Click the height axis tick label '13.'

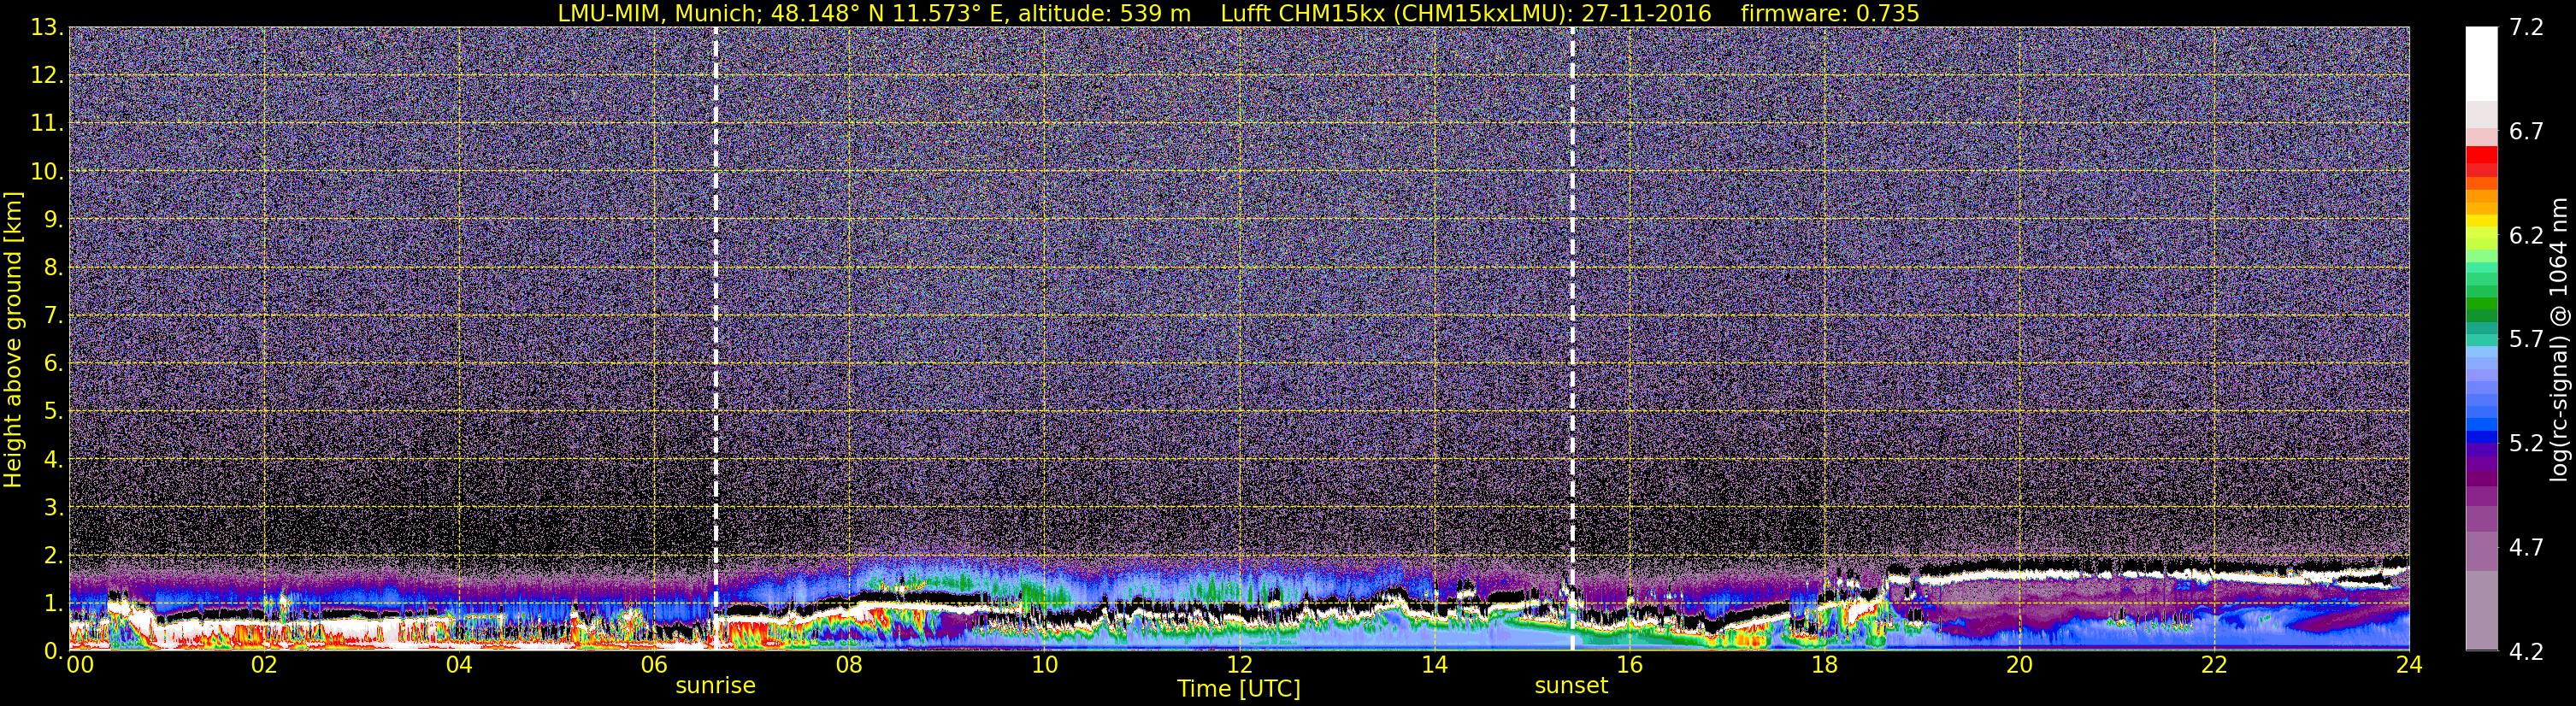tap(47, 27)
